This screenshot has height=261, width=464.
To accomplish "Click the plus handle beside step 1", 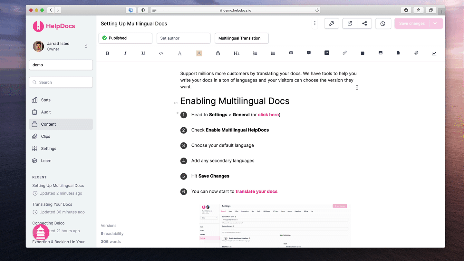I will (177, 113).
